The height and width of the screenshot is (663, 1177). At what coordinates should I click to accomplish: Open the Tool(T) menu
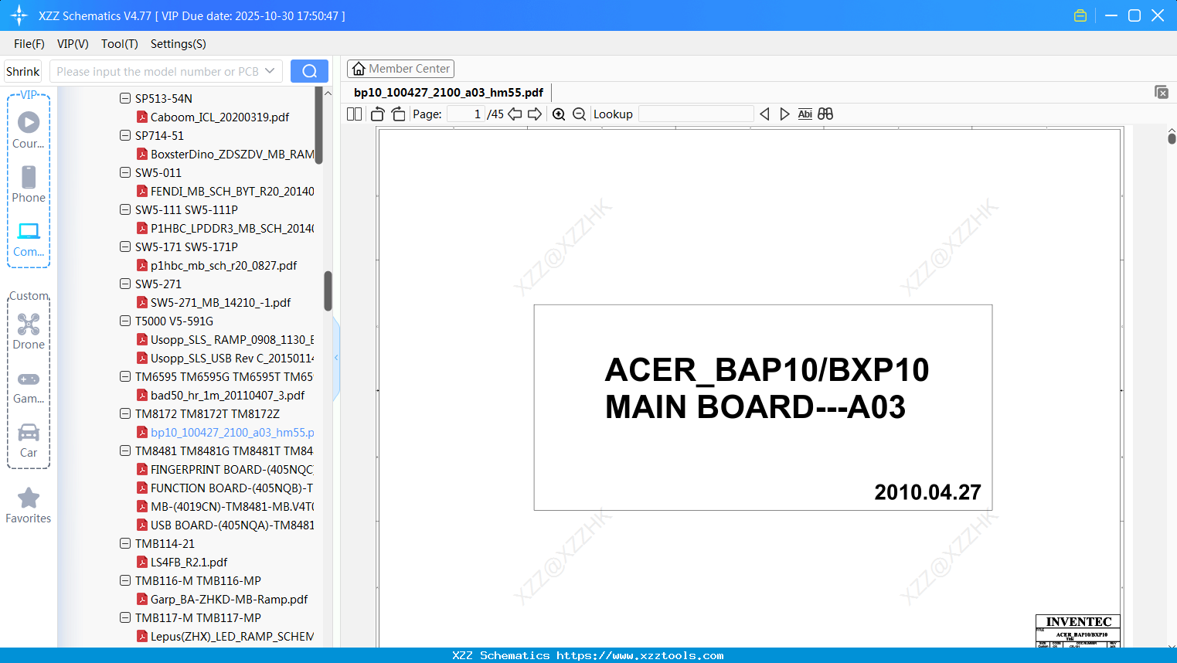point(120,43)
